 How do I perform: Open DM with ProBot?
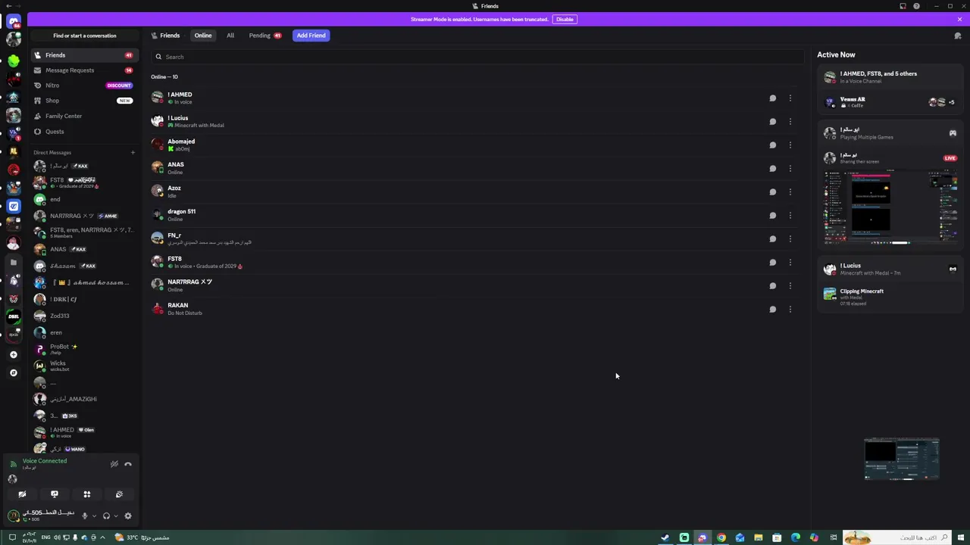(x=83, y=349)
